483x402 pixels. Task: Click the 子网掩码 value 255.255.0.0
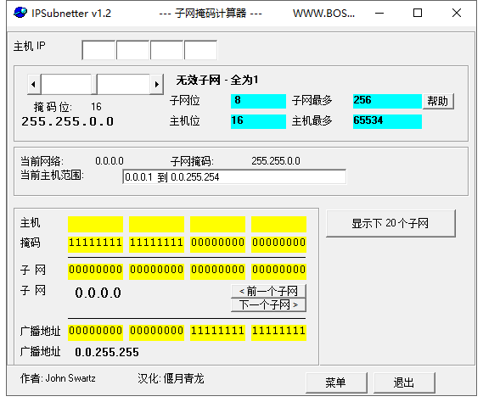(x=276, y=160)
